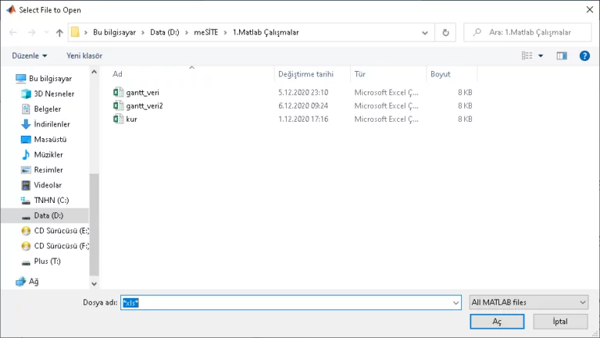Click the İptal cancel button

point(560,322)
